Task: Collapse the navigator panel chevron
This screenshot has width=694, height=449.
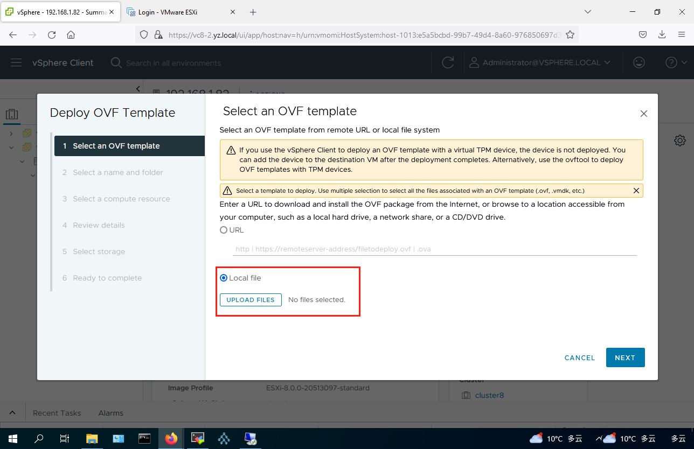Action: (x=138, y=88)
